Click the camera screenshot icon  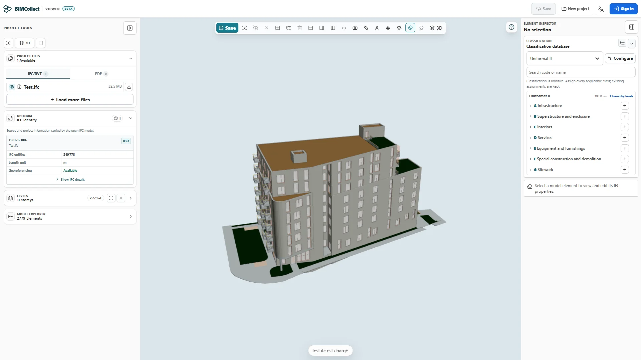pyautogui.click(x=355, y=28)
